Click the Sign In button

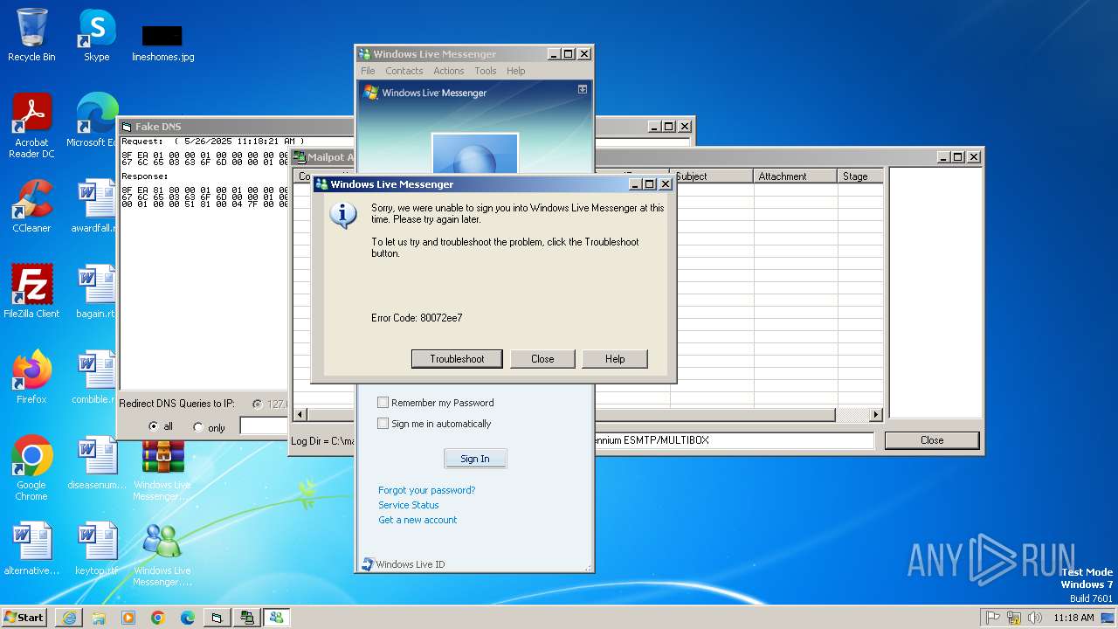pos(475,459)
